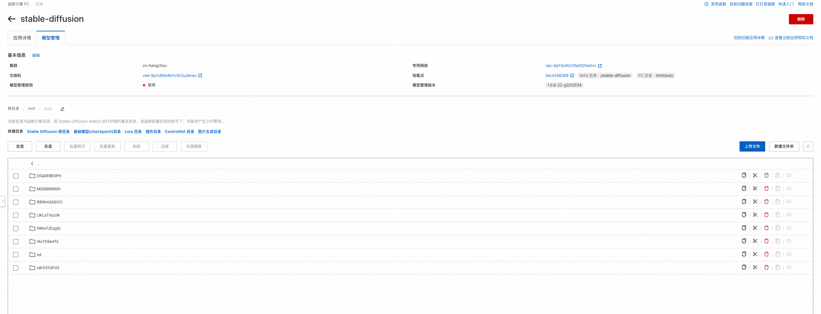Tick the checkbox for DIQAR983PH
The width and height of the screenshot is (821, 314).
point(16,176)
